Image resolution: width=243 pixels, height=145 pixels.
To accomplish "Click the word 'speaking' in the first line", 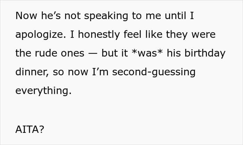I will click(x=106, y=16).
